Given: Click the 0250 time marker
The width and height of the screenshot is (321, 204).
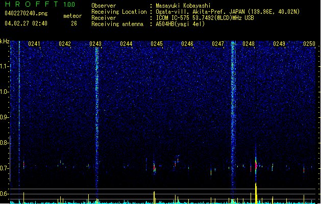Looking at the screenshot, I should [309, 44].
